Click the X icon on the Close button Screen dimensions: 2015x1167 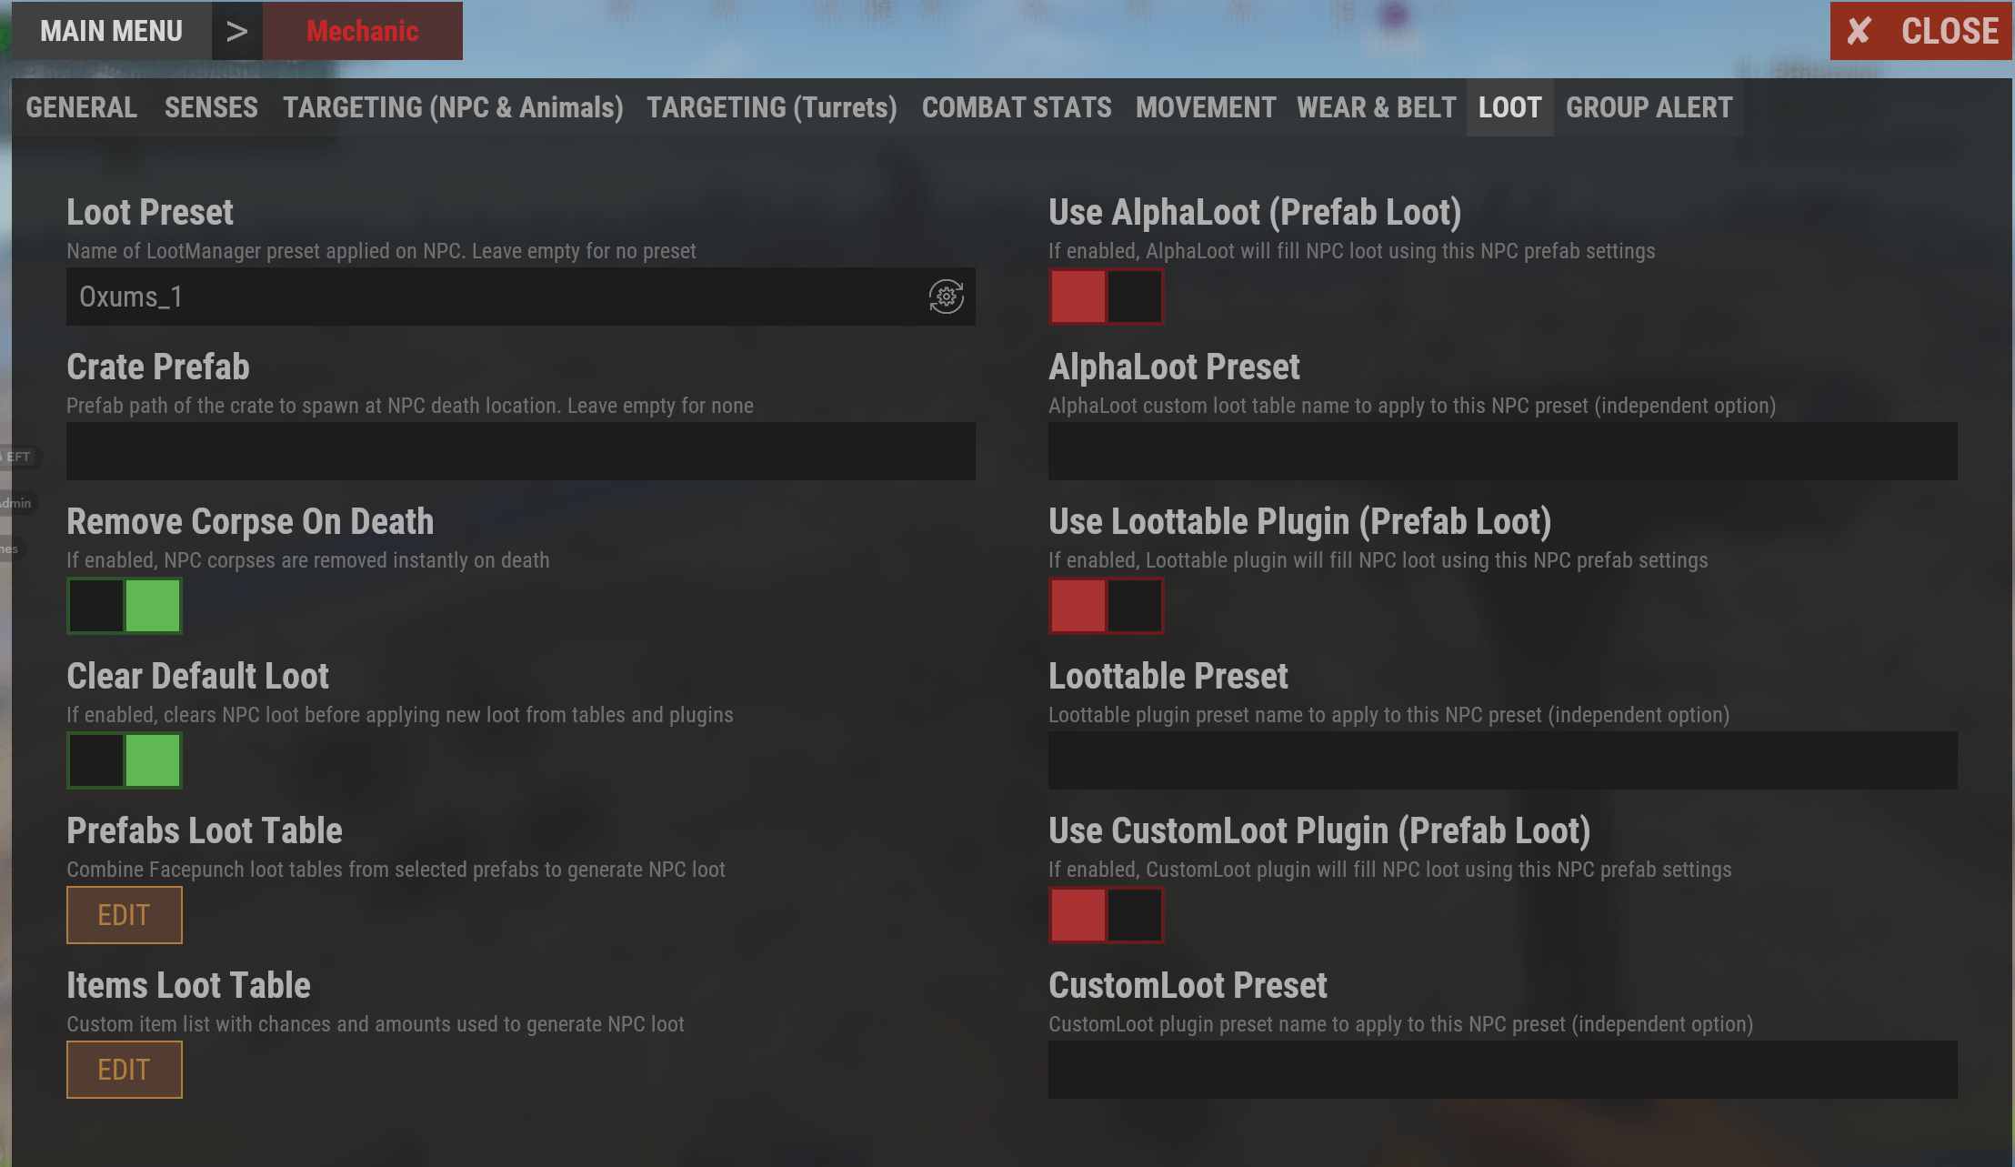(1859, 31)
